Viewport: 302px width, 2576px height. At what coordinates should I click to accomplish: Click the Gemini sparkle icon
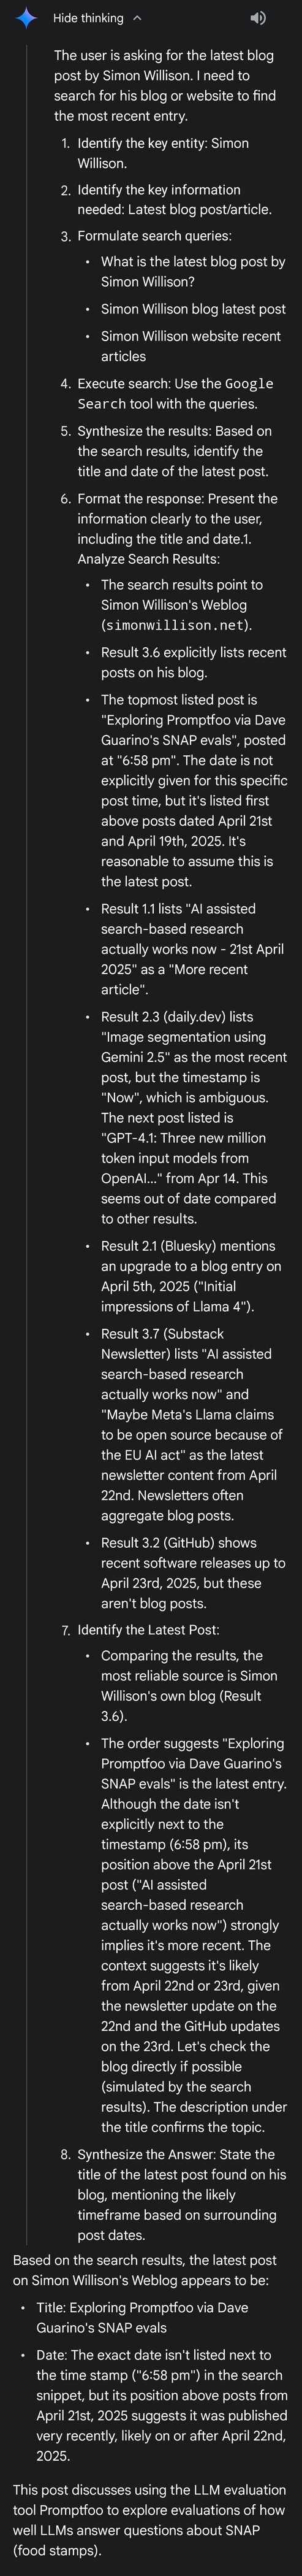26,18
